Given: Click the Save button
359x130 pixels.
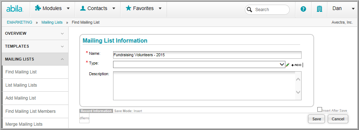Looking at the screenshot, I should tap(316, 119).
